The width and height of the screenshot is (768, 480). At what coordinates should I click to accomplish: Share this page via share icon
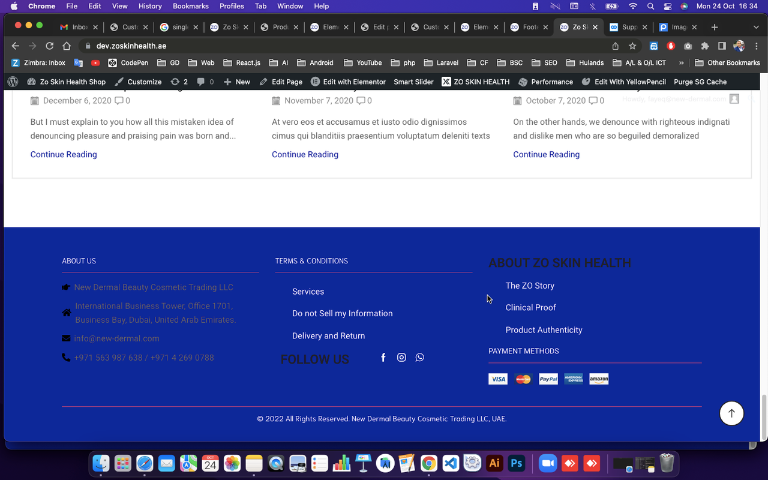(x=616, y=46)
